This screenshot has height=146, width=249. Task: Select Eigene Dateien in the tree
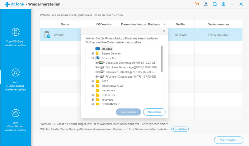tap(111, 53)
